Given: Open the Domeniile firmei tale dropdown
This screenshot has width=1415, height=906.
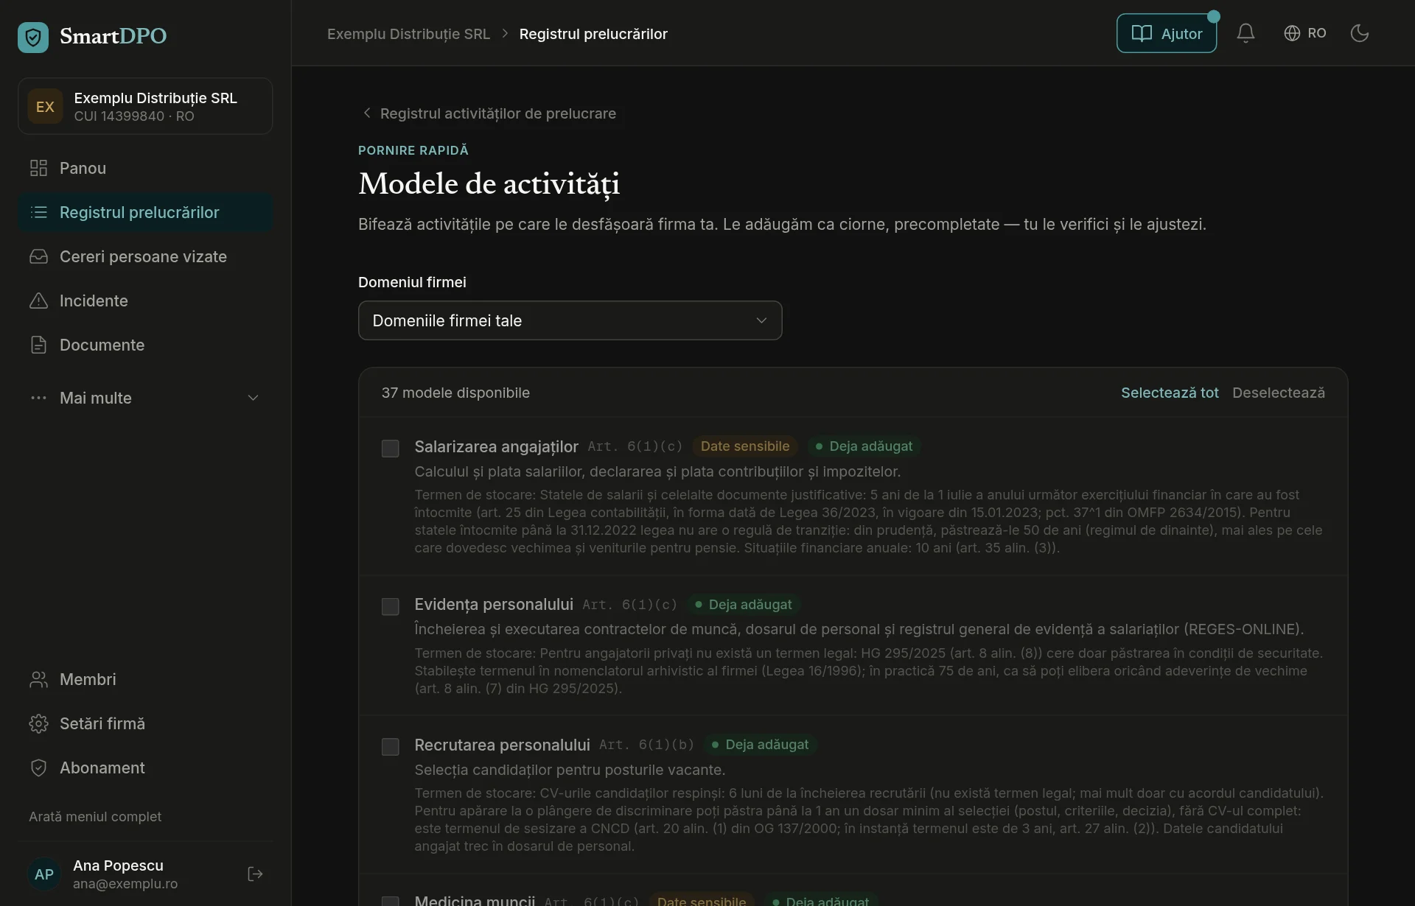Looking at the screenshot, I should 570,320.
